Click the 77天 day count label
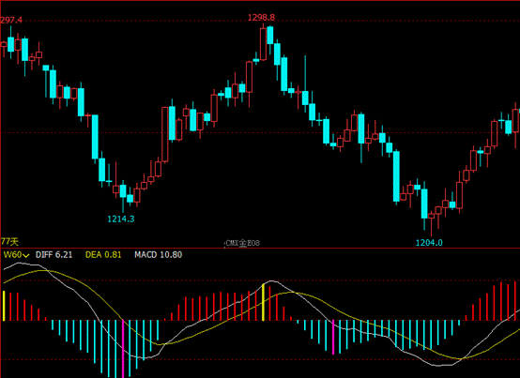Viewport: 520px width, 378px height. pos(9,241)
